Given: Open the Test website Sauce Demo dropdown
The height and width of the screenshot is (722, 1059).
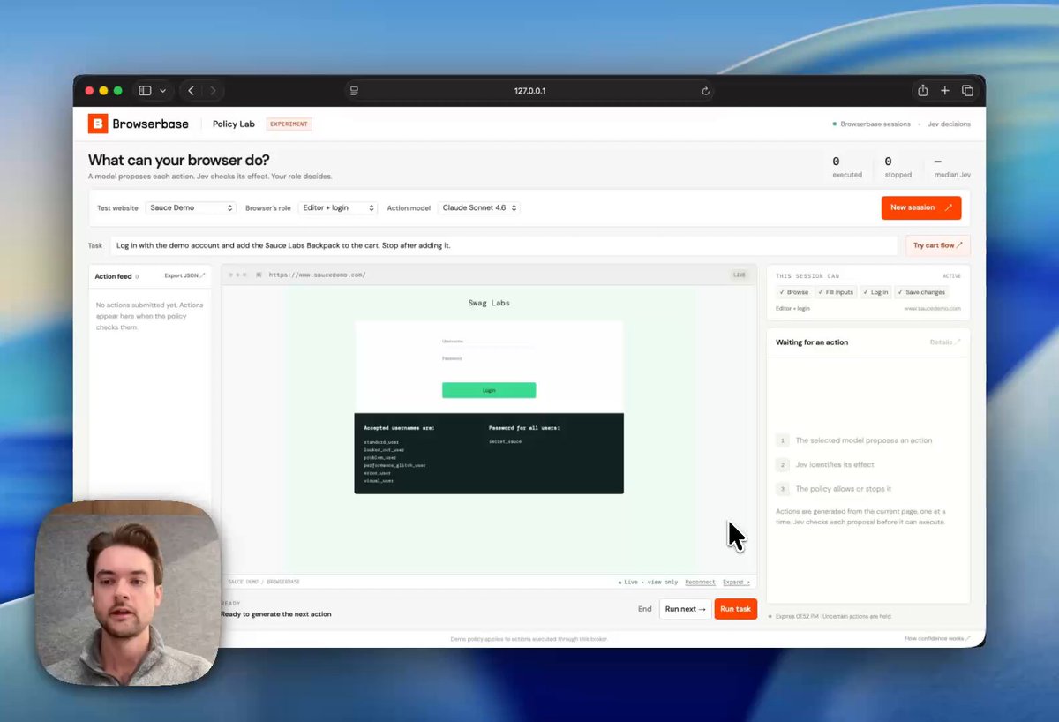Looking at the screenshot, I should pyautogui.click(x=192, y=208).
